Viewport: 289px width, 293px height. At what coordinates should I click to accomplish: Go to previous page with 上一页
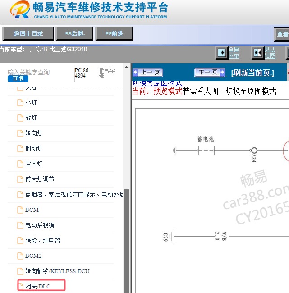point(148,72)
